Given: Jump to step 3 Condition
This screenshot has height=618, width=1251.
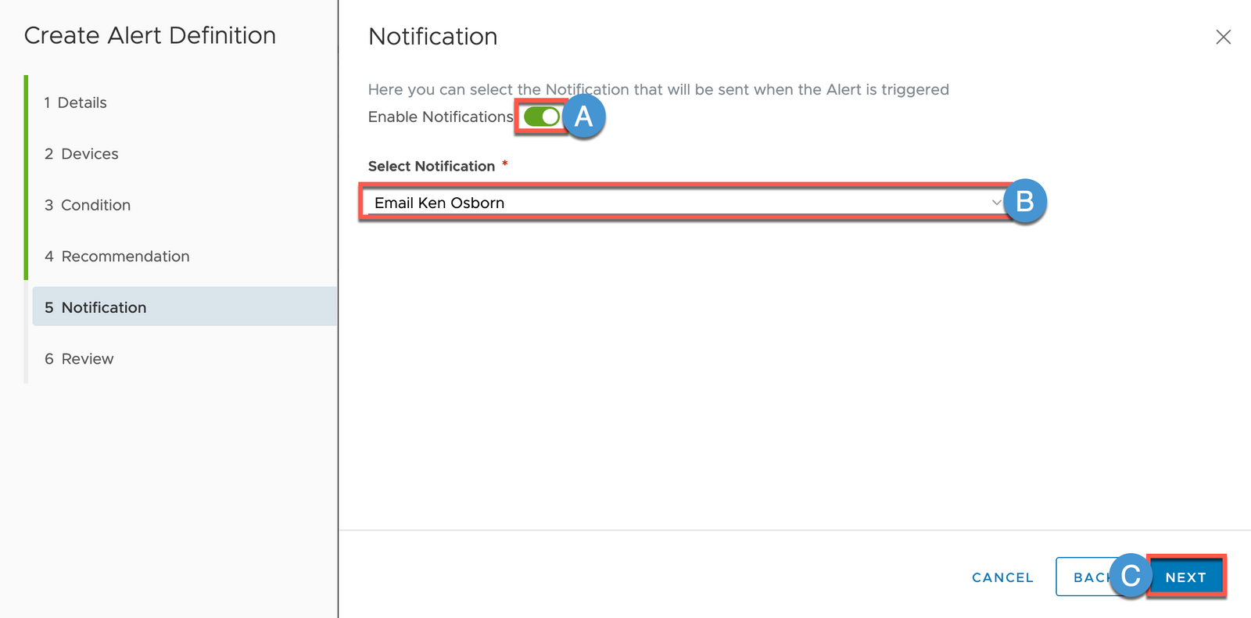Looking at the screenshot, I should click(x=88, y=205).
